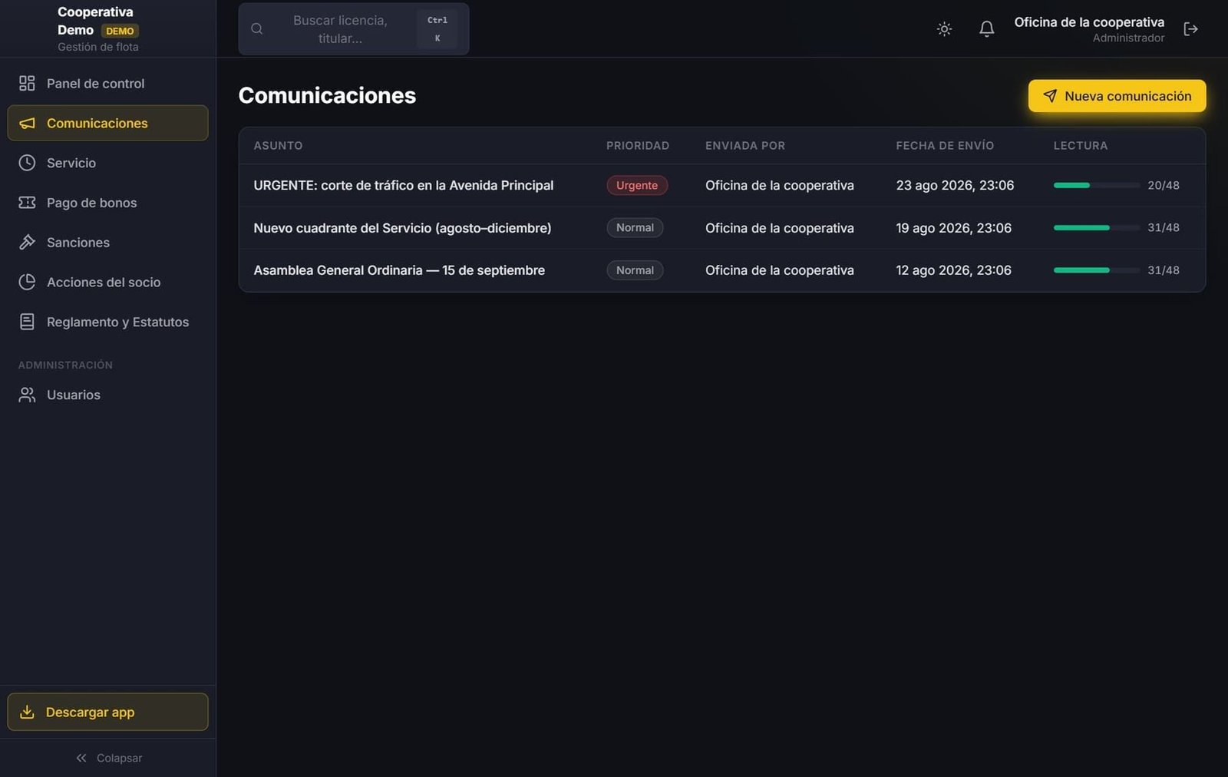Click the Cooperativa Demo title
The image size is (1228, 777).
point(95,21)
